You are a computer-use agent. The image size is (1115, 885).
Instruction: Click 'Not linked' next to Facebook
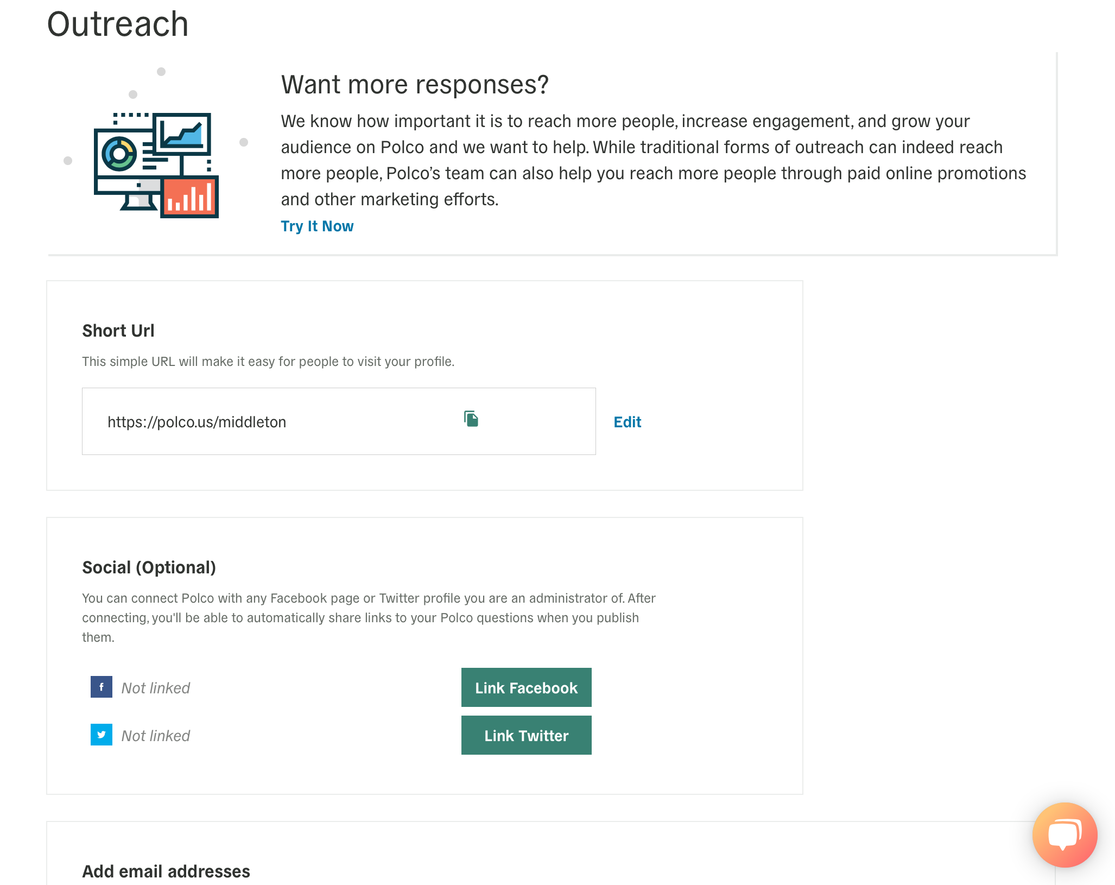(156, 688)
